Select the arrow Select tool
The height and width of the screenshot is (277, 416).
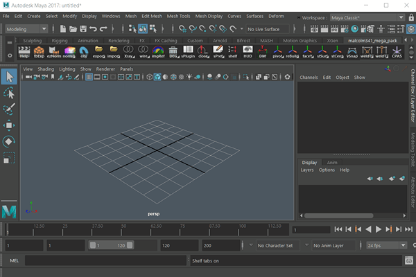pos(9,76)
